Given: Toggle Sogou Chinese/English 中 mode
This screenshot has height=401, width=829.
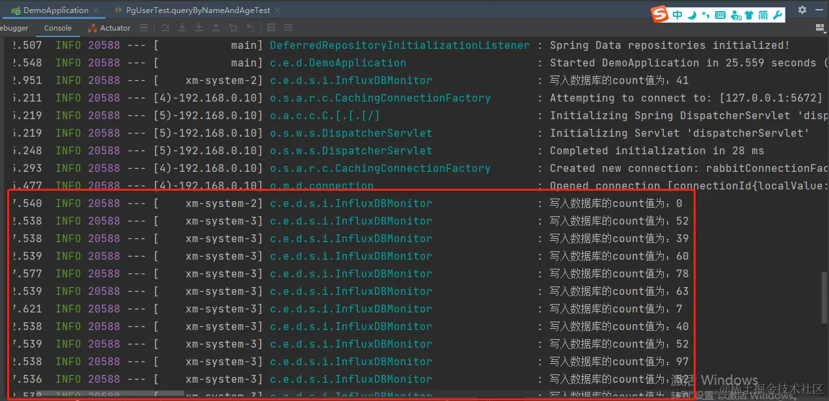Looking at the screenshot, I should click(x=677, y=15).
